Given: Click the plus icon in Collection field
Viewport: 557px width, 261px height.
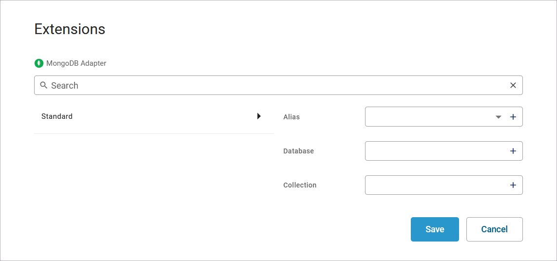Looking at the screenshot, I should tap(513, 185).
